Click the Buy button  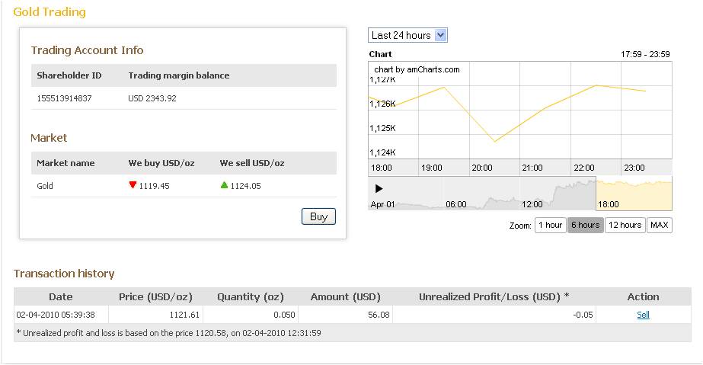point(318,216)
